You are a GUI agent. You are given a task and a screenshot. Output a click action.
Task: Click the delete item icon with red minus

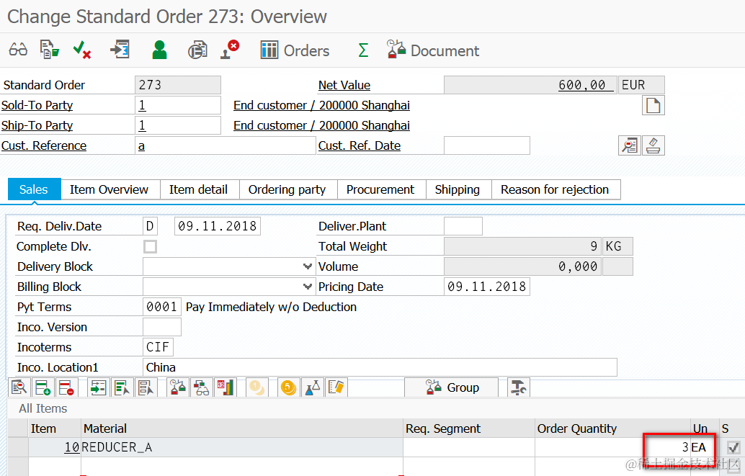tap(66, 387)
